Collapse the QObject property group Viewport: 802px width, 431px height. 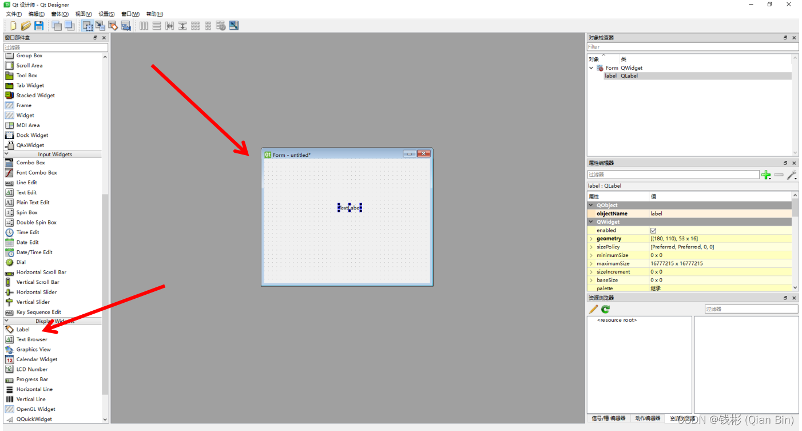(591, 205)
